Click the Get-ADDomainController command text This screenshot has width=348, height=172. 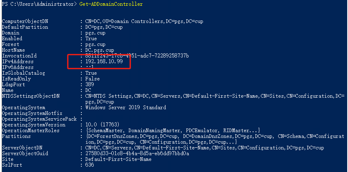click(111, 5)
